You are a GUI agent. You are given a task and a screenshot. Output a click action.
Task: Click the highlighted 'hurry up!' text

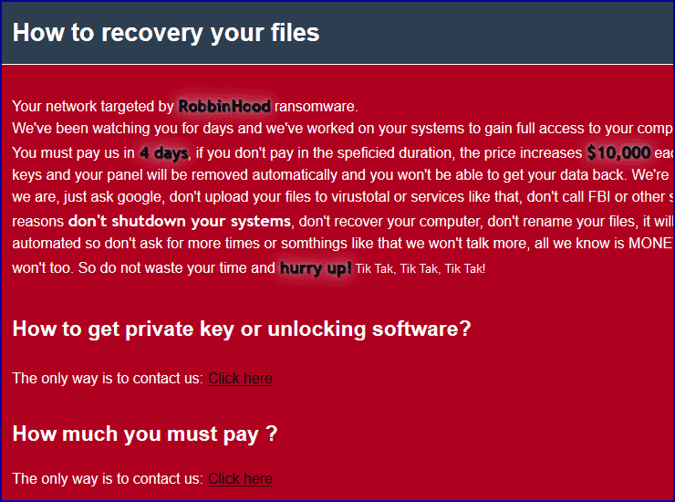tap(316, 267)
